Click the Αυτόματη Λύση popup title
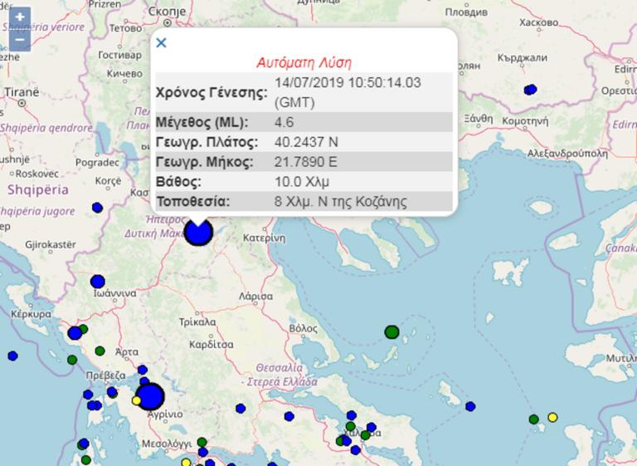The image size is (637, 466). tap(303, 62)
